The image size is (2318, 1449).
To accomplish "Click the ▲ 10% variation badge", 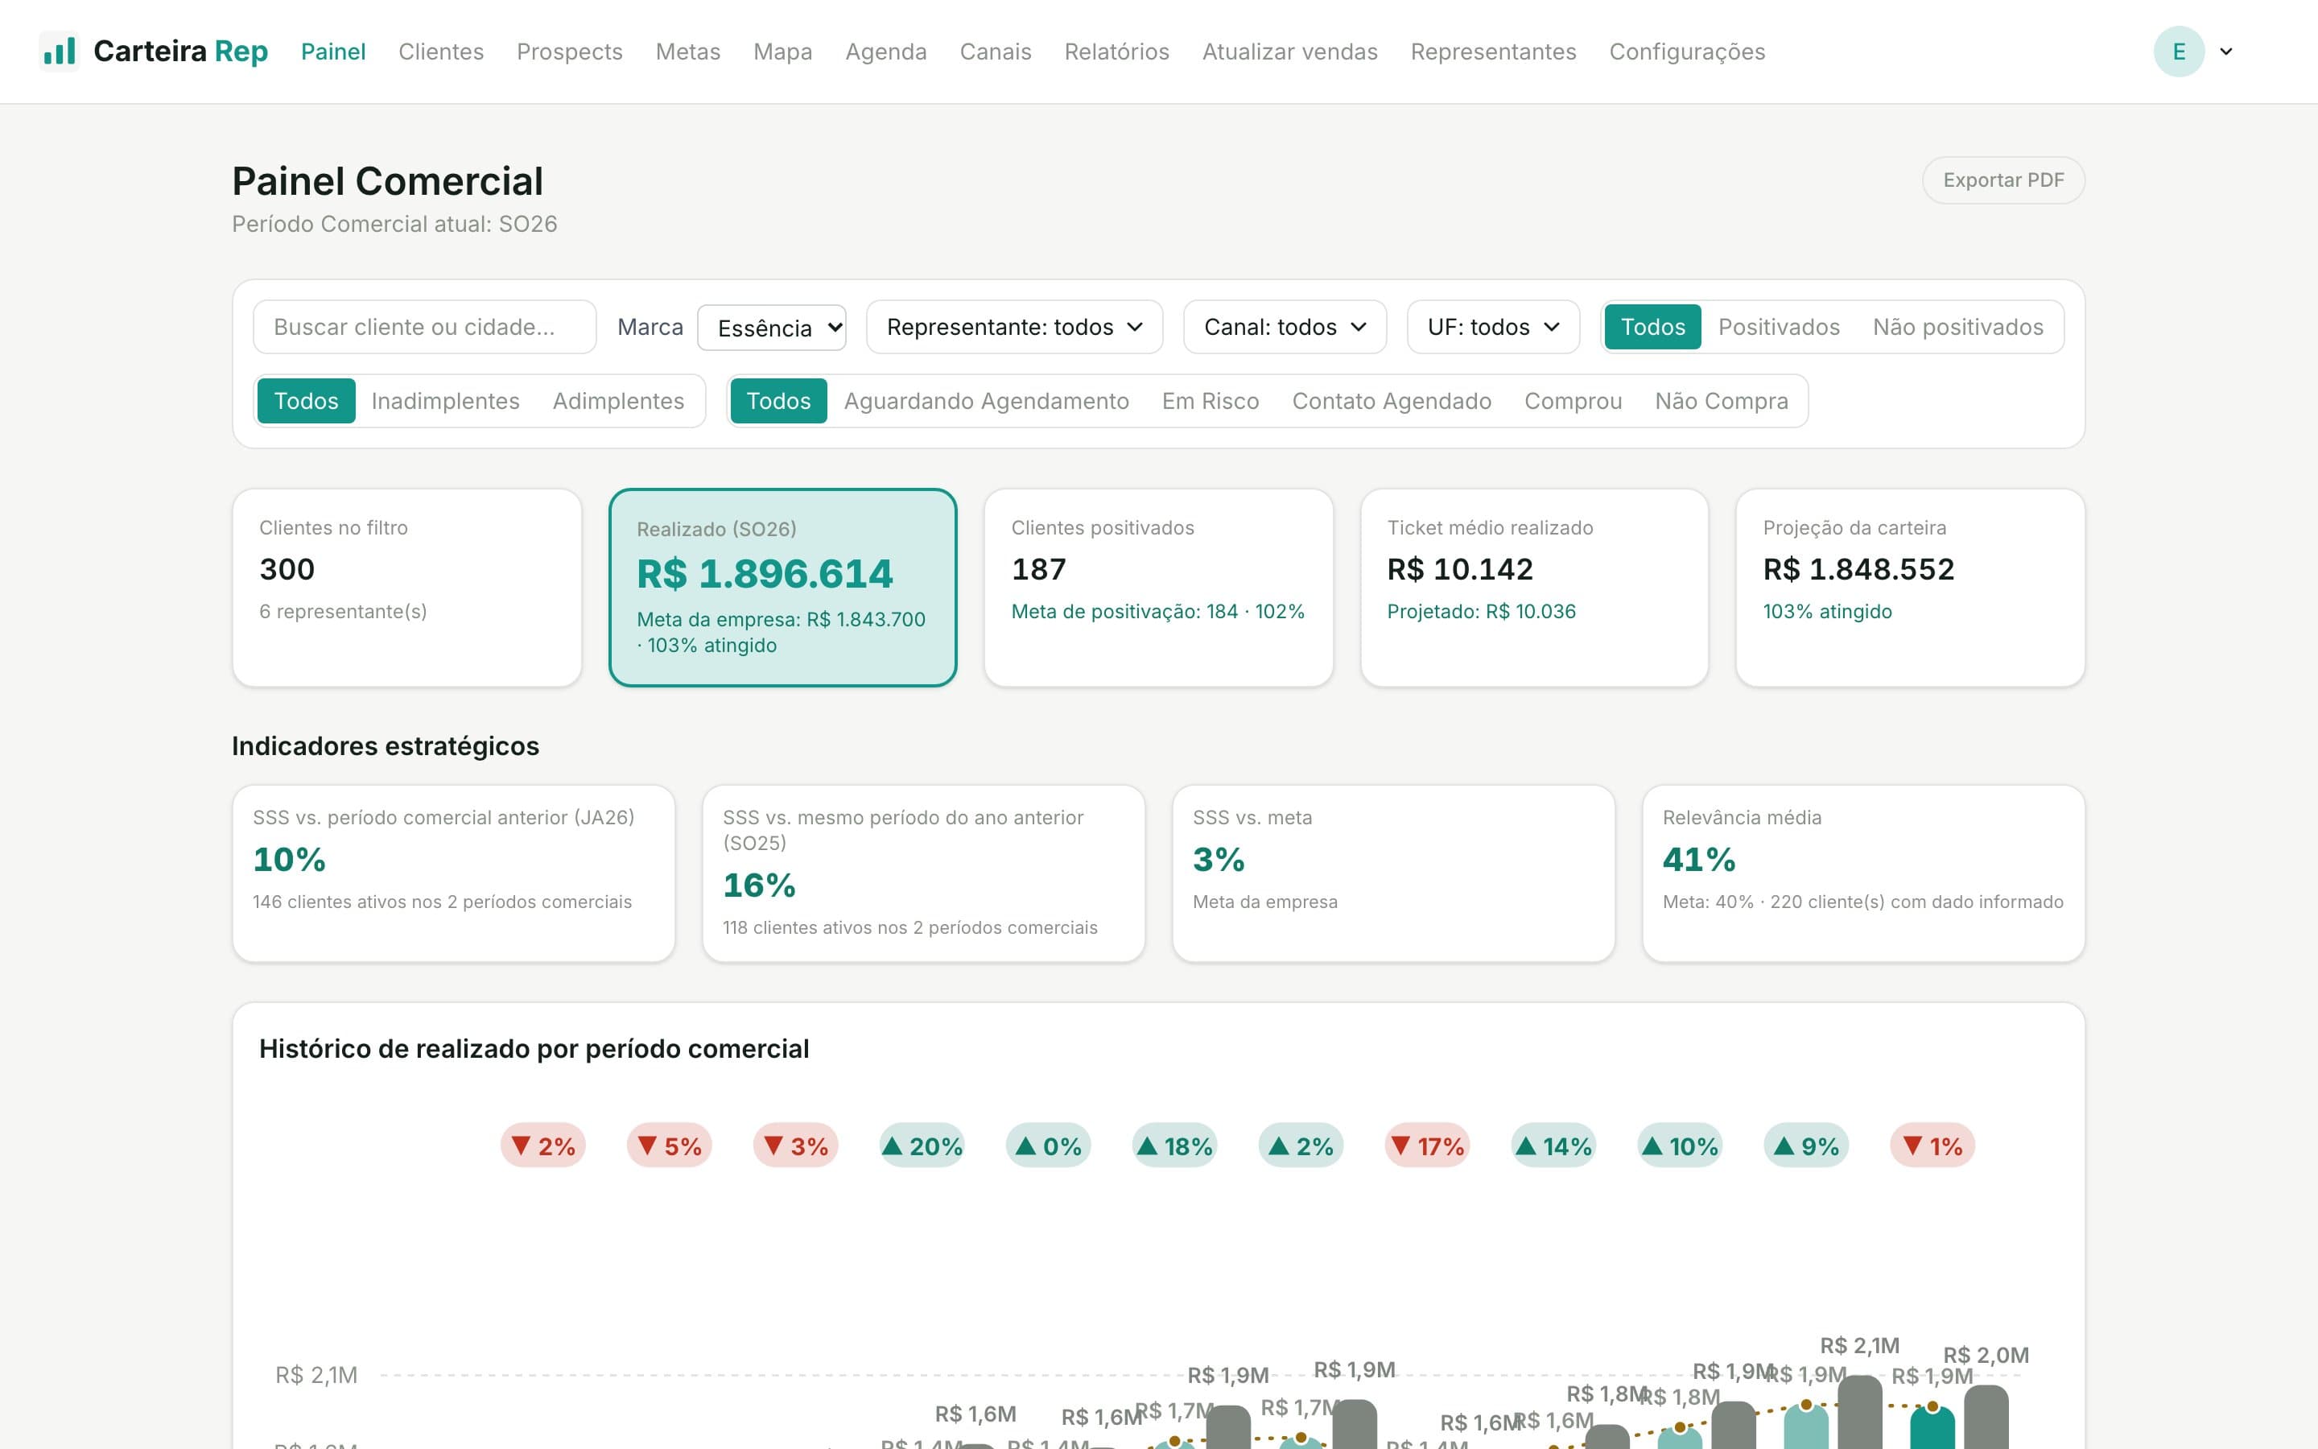I will (1680, 1146).
